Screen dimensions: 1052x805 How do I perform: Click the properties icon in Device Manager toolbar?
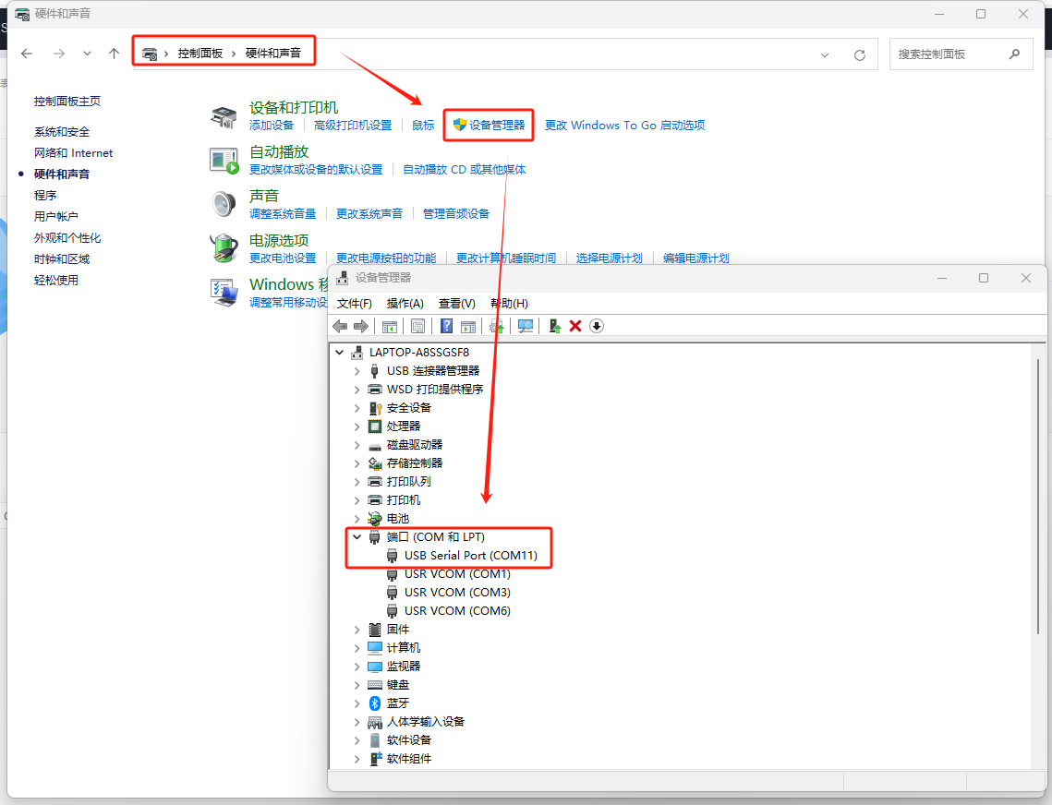[417, 326]
